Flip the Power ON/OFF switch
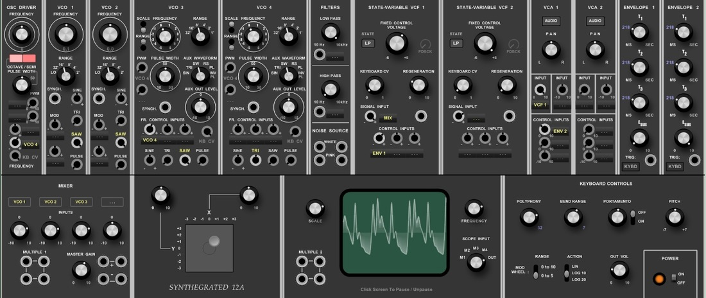This screenshot has height=298, width=706. [674, 278]
